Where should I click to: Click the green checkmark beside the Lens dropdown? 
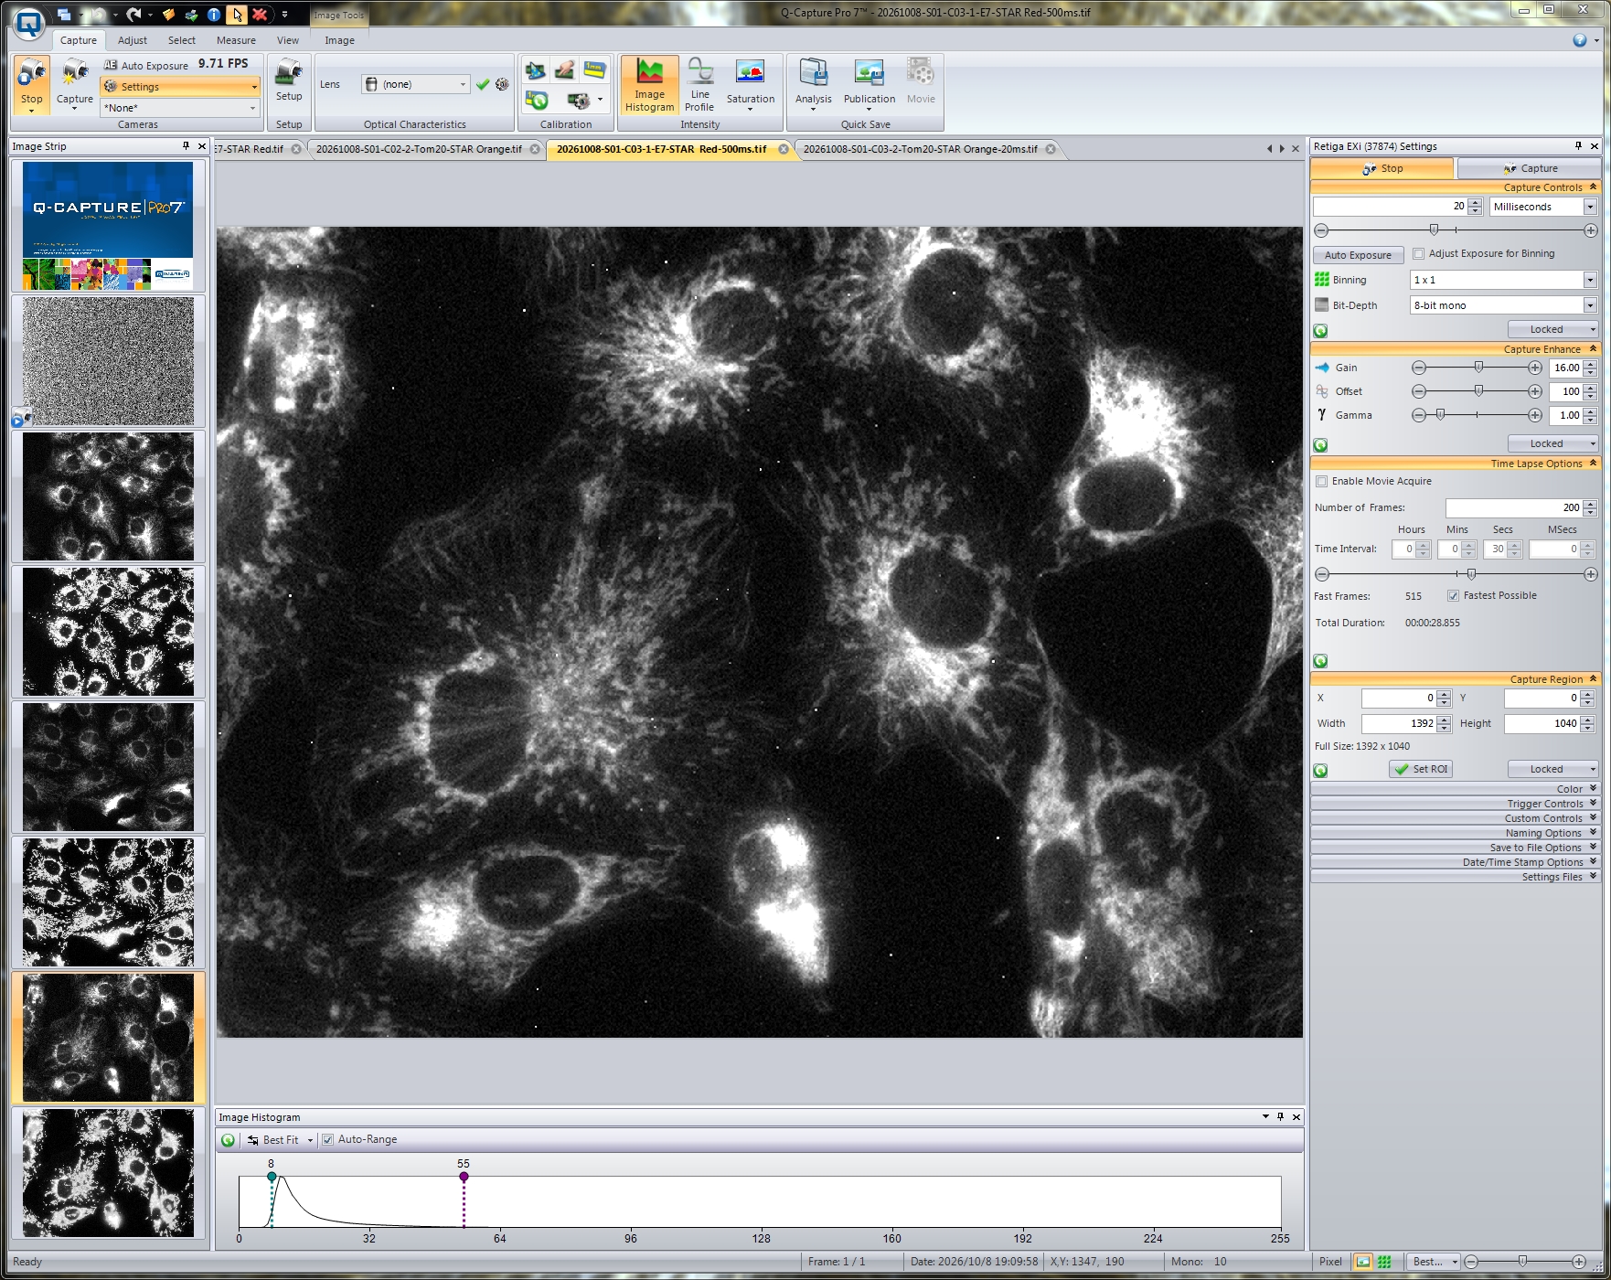pyautogui.click(x=483, y=84)
